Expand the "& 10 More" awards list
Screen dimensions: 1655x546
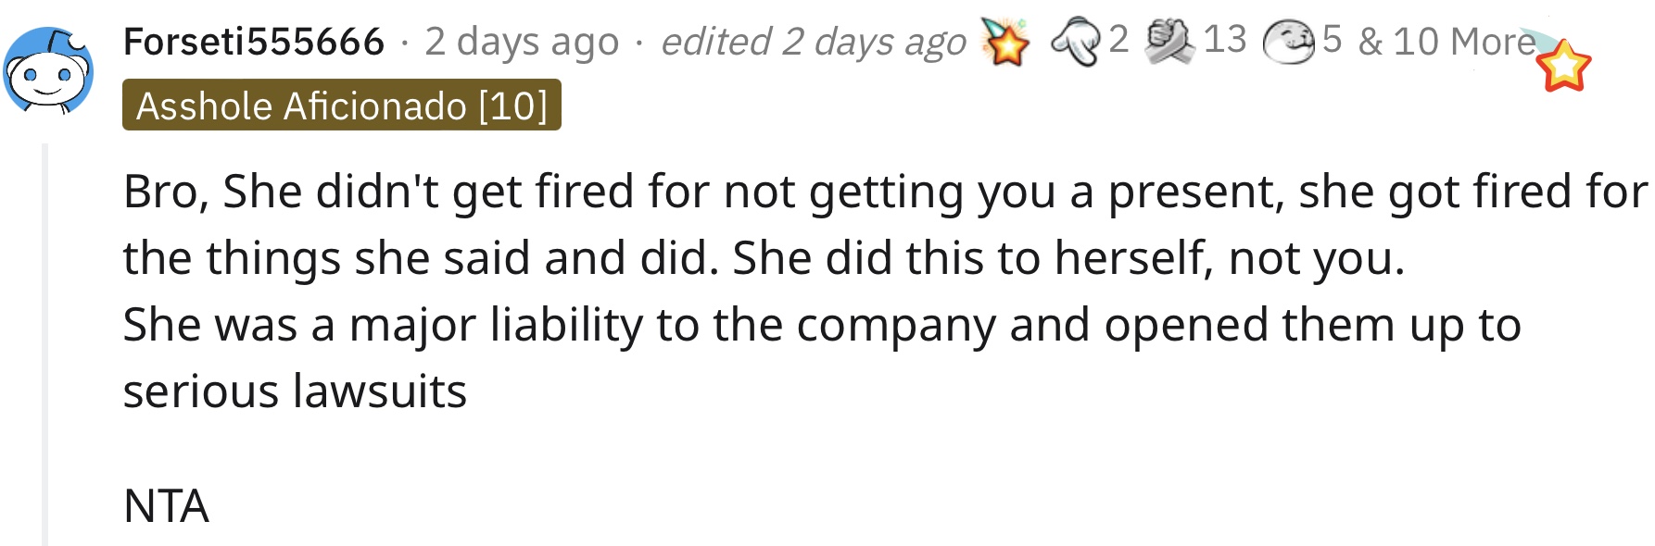tap(1447, 42)
